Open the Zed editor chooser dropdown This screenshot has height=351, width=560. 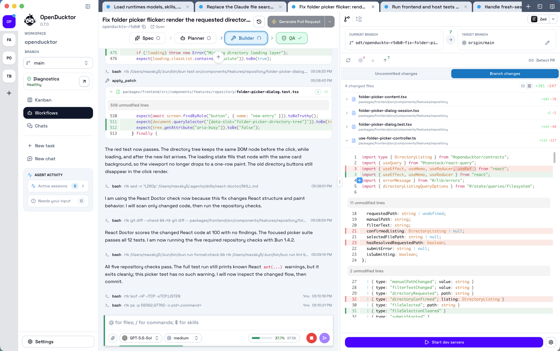tap(553, 19)
